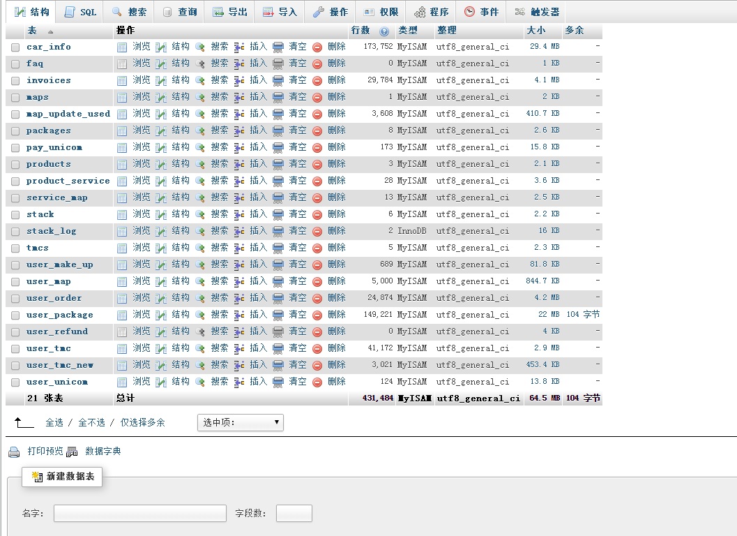Click the print preview printer icon
This screenshot has width=737, height=536.
[x=14, y=452]
